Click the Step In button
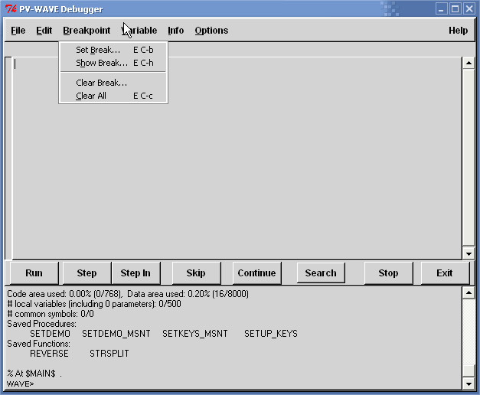 pos(136,273)
